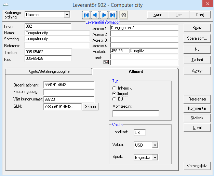Open the Kont button
This screenshot has width=214, height=176.
(200, 15)
